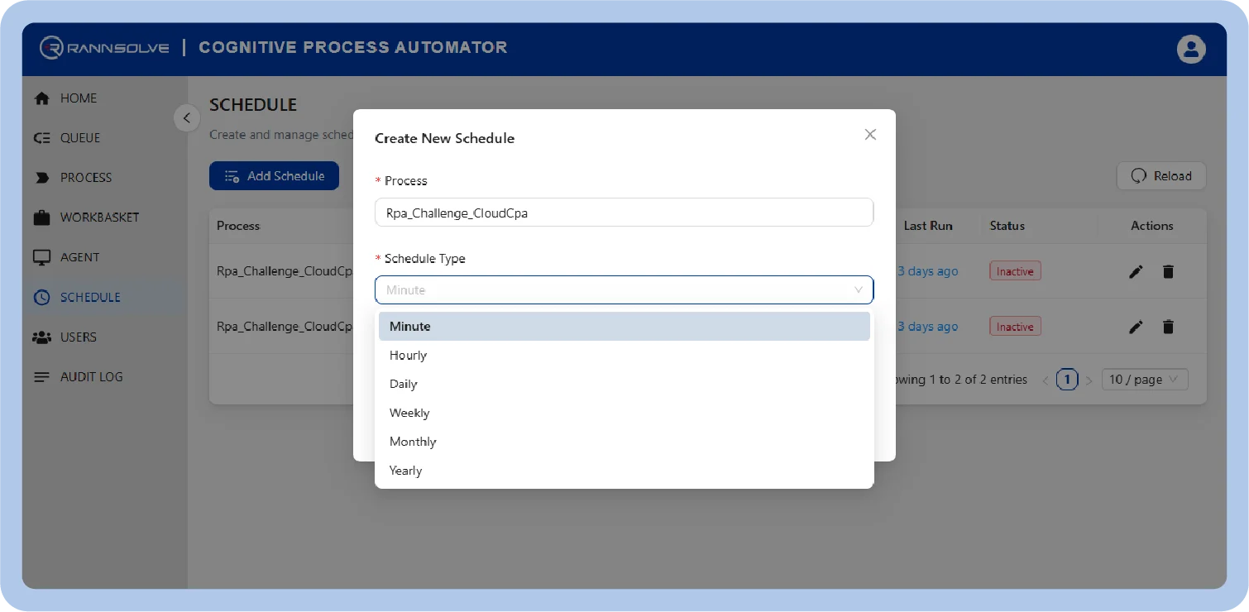1249x612 pixels.
Task: Open the AGENT menu item
Action: tap(80, 257)
